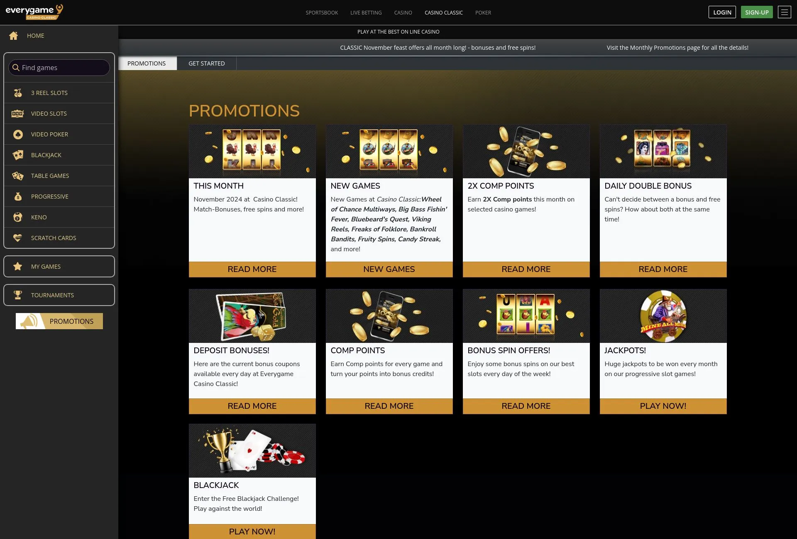Click the green Sign-Up button
This screenshot has width=797, height=539.
point(757,12)
